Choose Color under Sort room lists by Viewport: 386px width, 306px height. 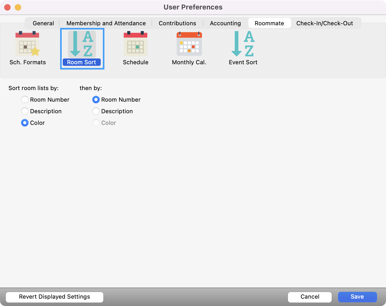[x=25, y=123]
